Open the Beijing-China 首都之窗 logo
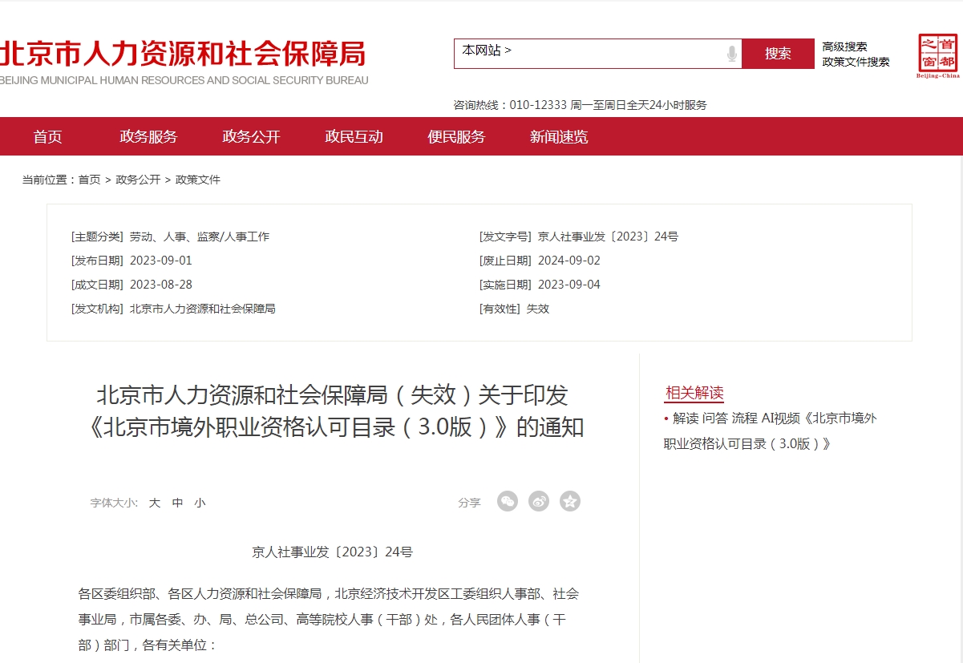The image size is (963, 663). coord(938,56)
